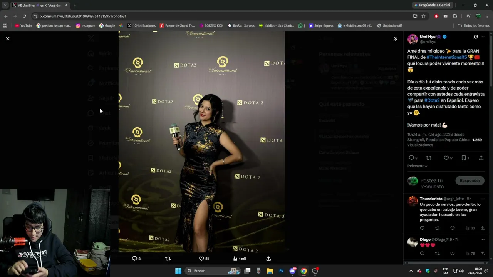Viewport: 493px width, 277px height.
Task: Open Umi Hyu's profile avatar
Action: [x=413, y=39]
